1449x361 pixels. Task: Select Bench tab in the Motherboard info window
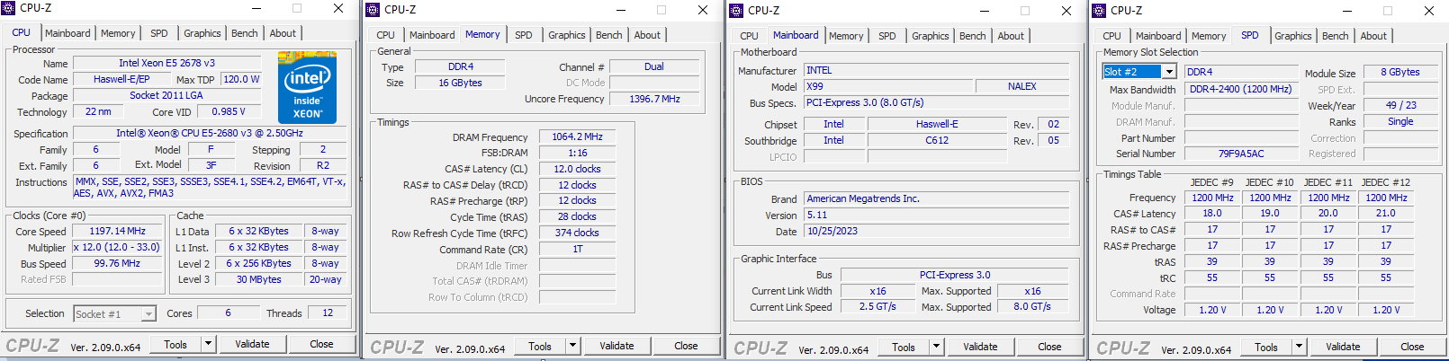click(973, 36)
